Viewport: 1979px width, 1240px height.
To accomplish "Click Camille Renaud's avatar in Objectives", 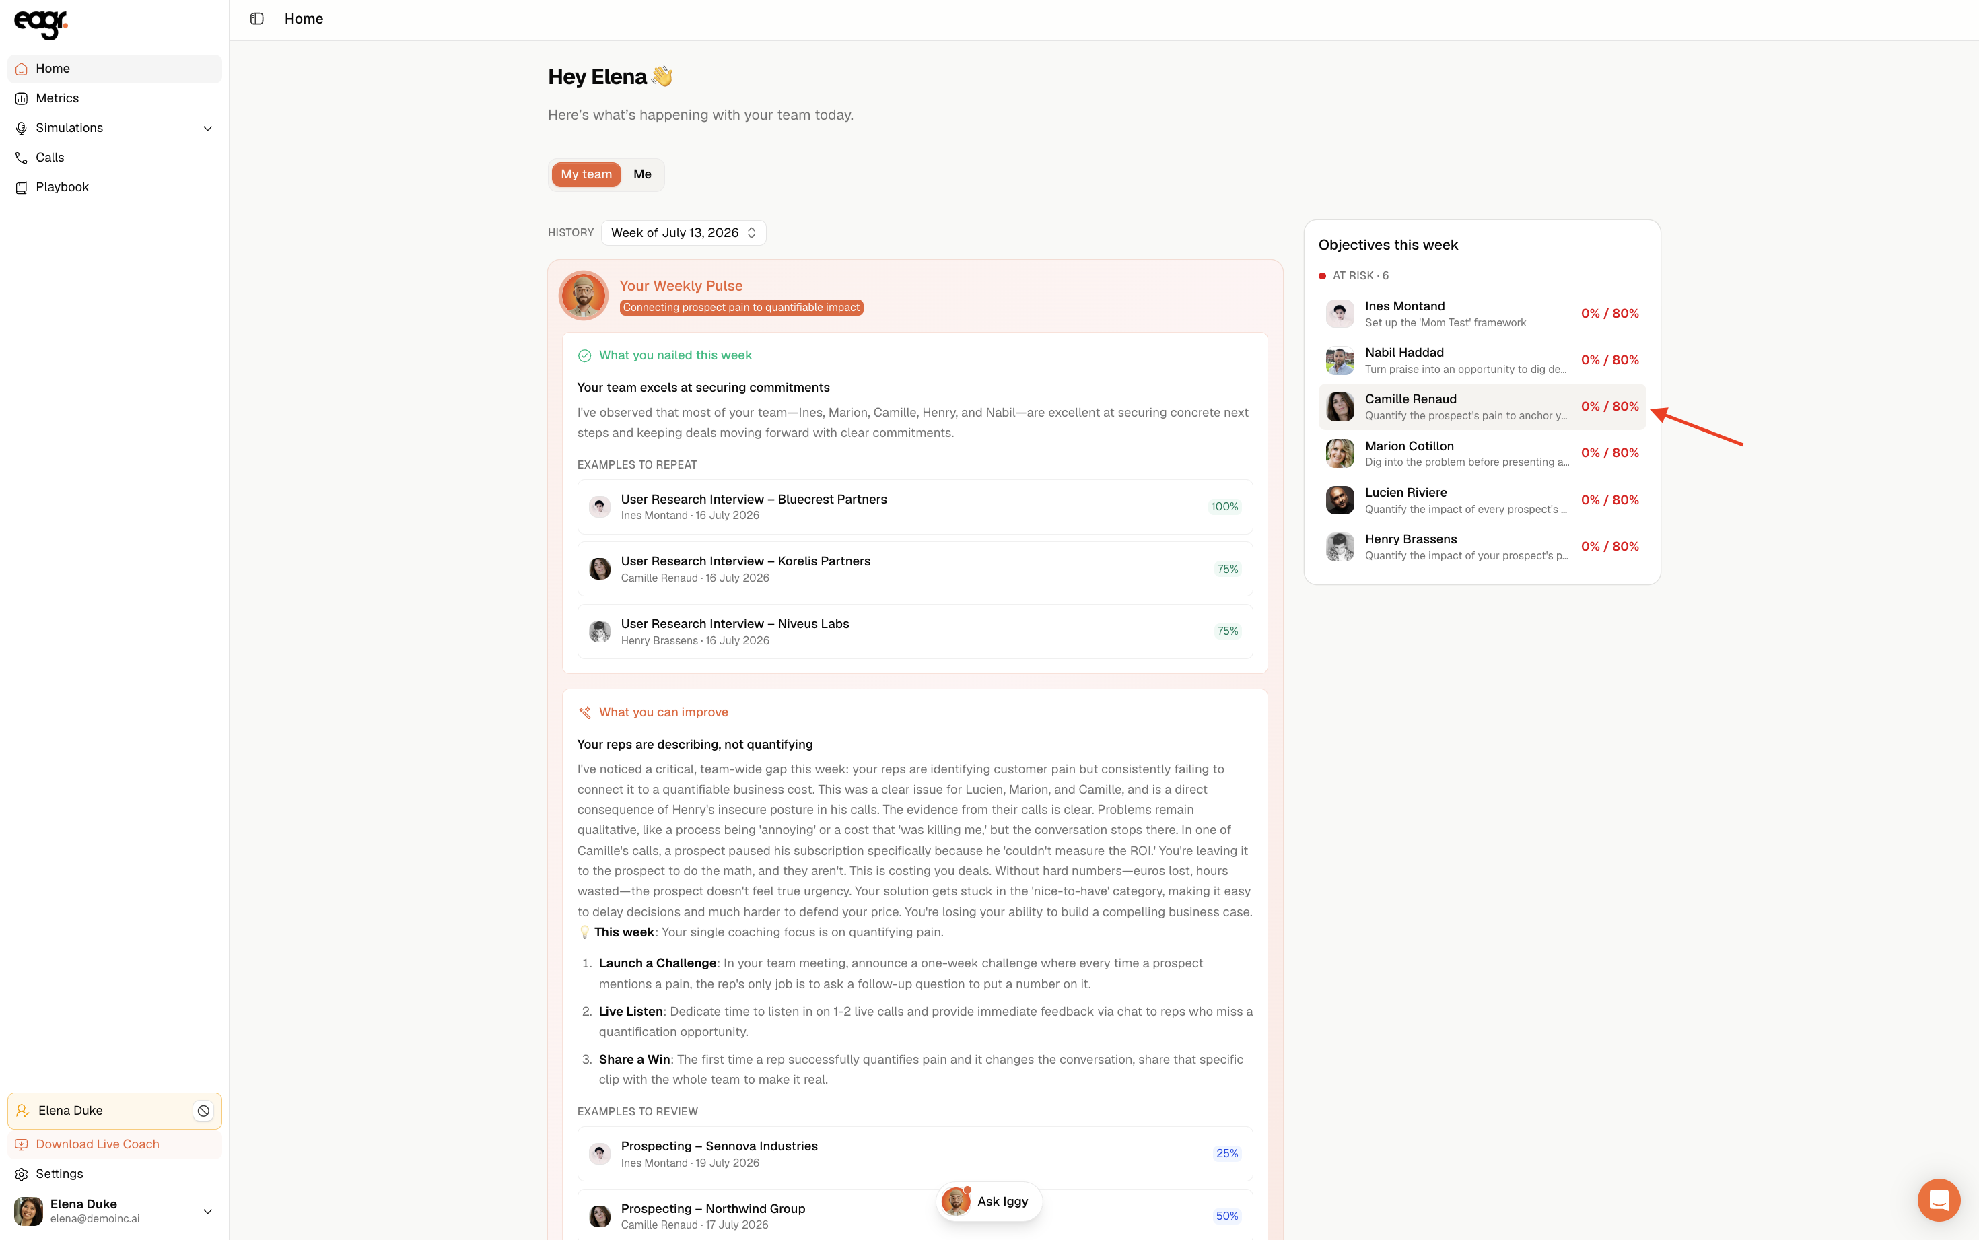I will pyautogui.click(x=1340, y=407).
